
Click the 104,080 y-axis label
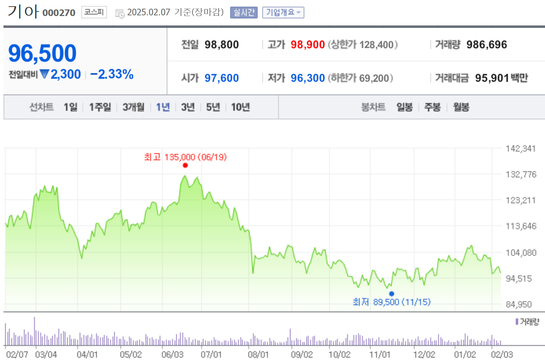click(521, 253)
